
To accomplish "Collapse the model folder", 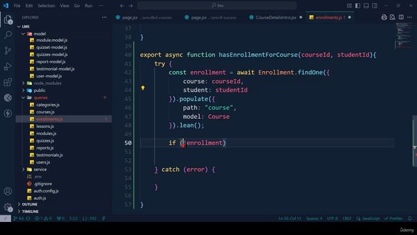I will click(x=23, y=34).
